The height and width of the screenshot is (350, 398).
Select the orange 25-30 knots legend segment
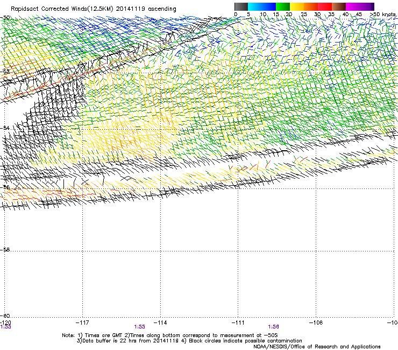tap(311, 6)
